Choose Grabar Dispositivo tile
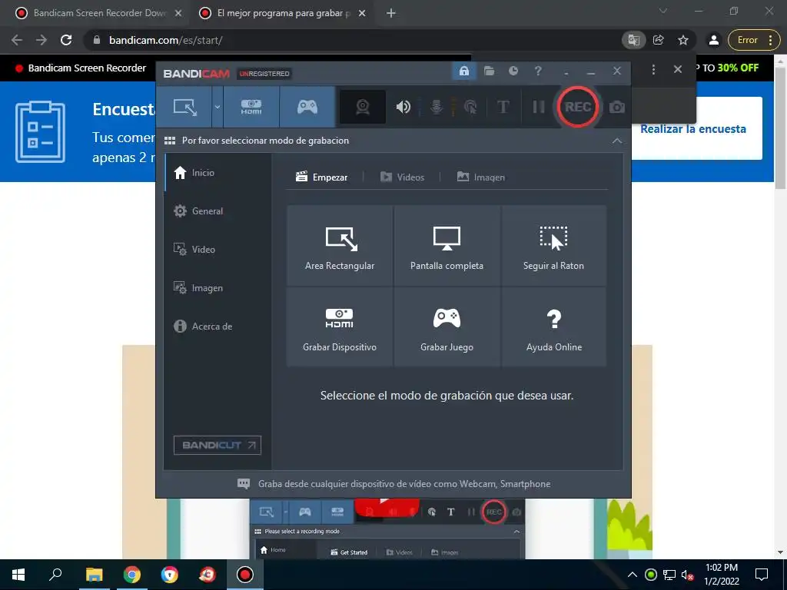The image size is (787, 590). 340,326
